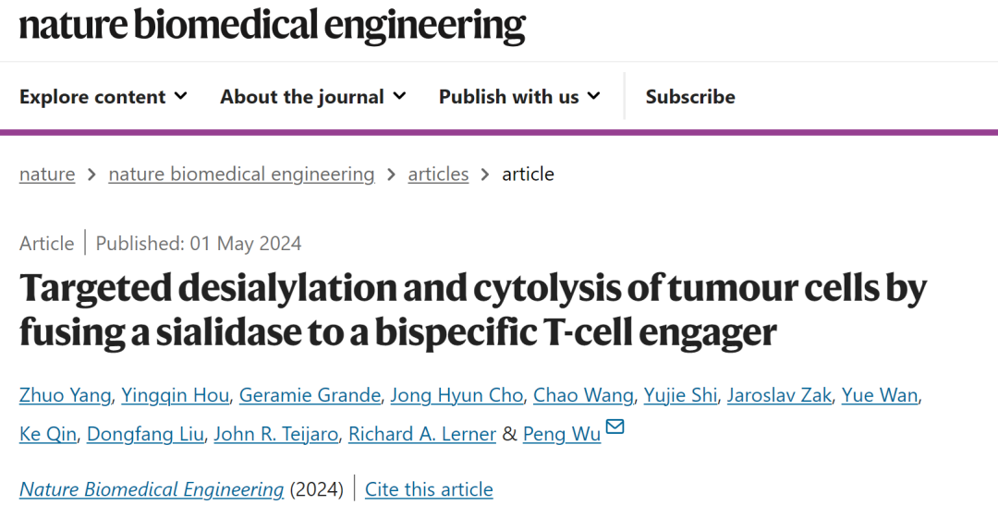This screenshot has height=517, width=998.
Task: Expand the Publish with us dropdown
Action: pos(518,97)
